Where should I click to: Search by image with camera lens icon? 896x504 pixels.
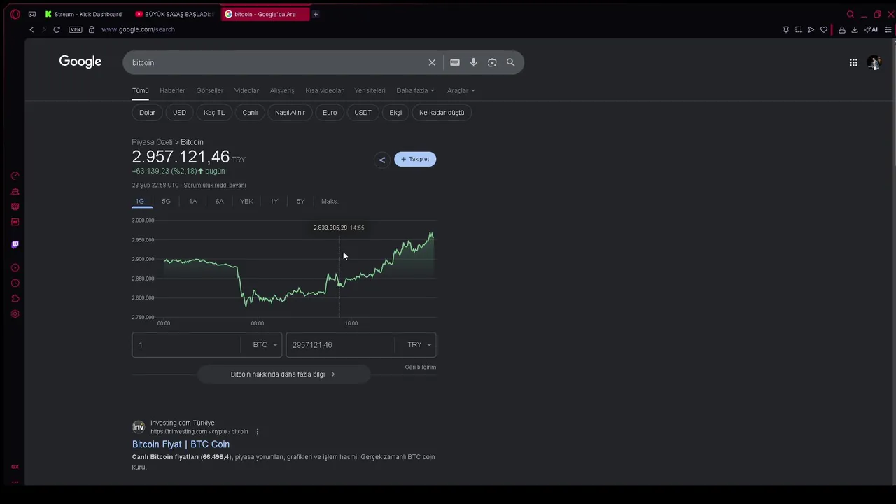(492, 62)
